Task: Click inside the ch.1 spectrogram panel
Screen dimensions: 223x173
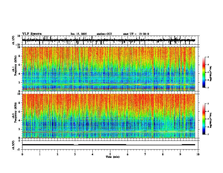Action: pyautogui.click(x=109, y=69)
